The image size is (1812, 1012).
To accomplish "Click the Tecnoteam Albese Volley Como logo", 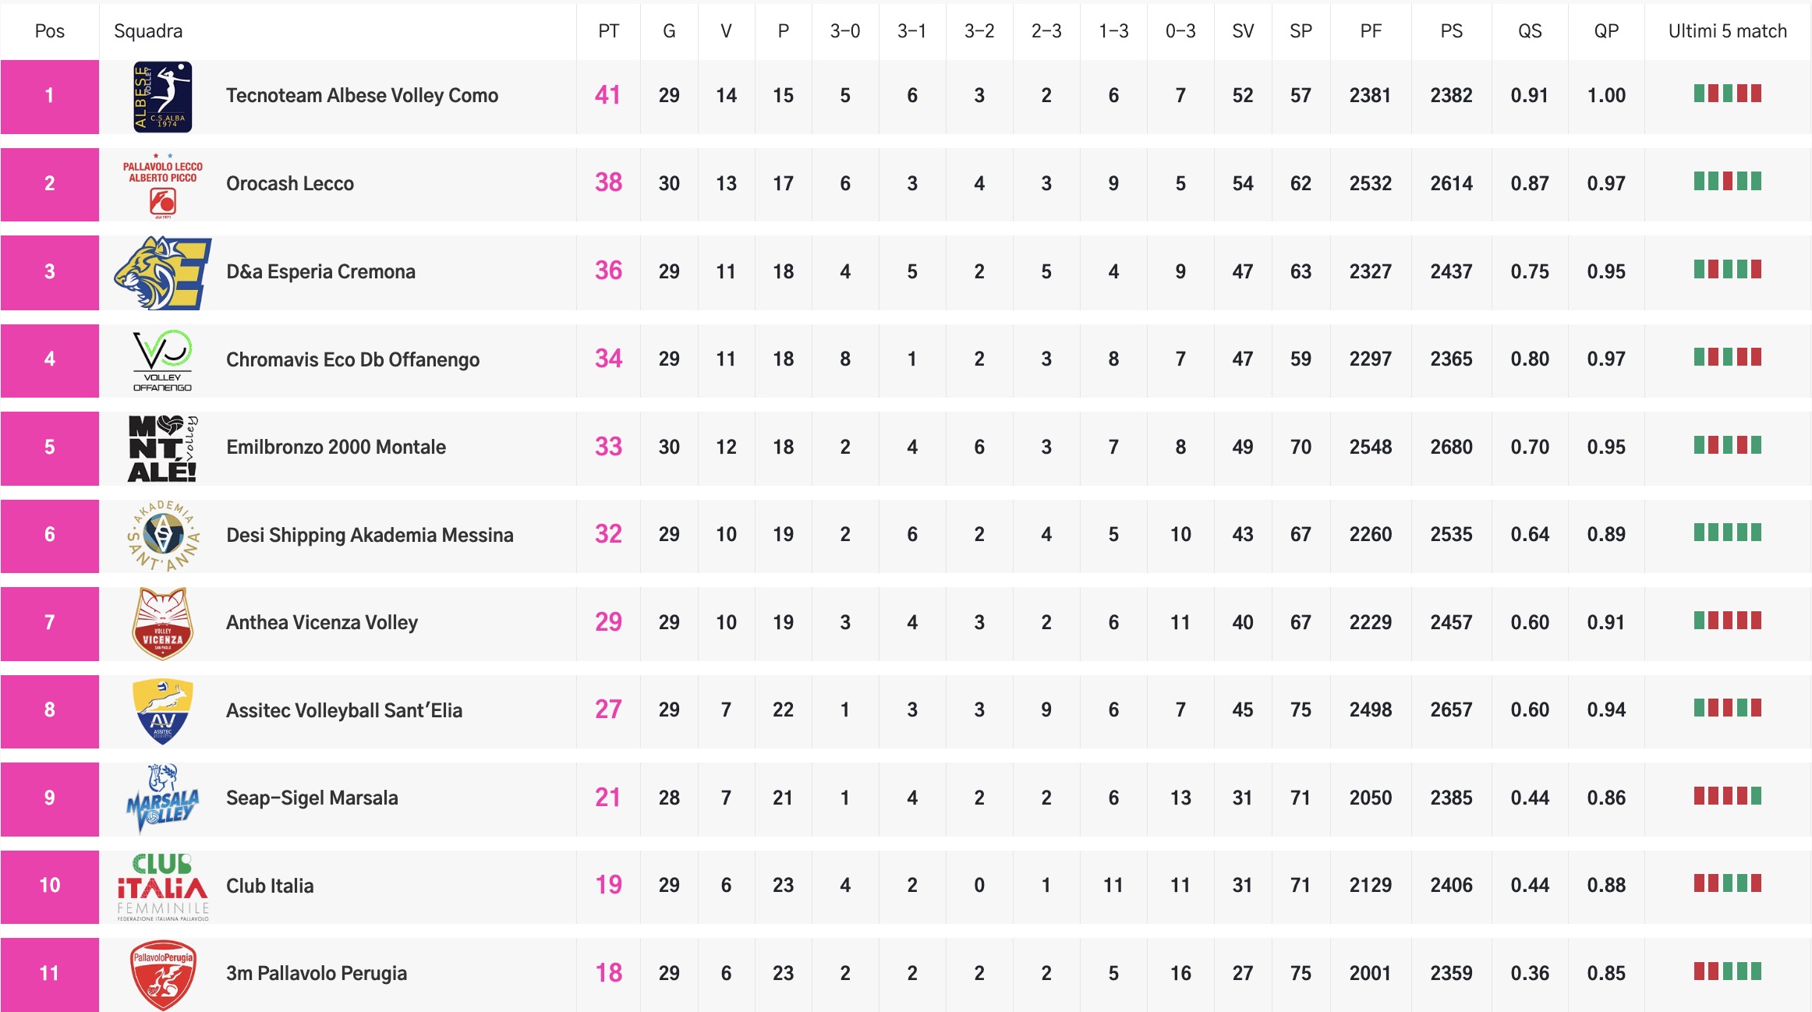I will pos(162,97).
